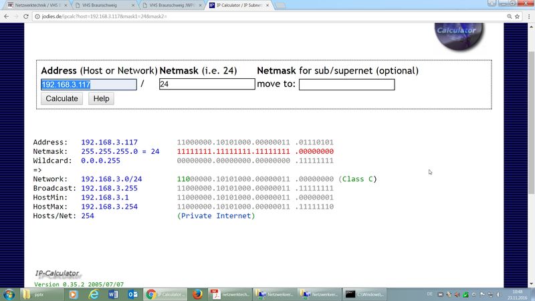Click the Calculate button

point(62,98)
